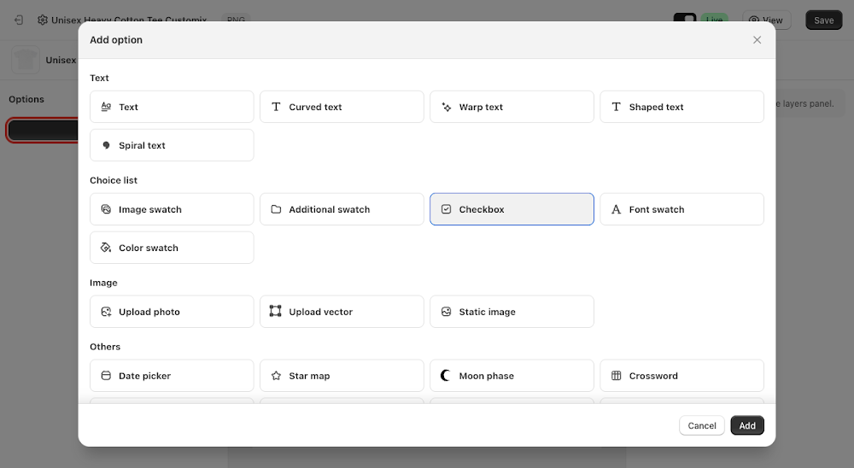Confirm with the Add button

pyautogui.click(x=747, y=425)
